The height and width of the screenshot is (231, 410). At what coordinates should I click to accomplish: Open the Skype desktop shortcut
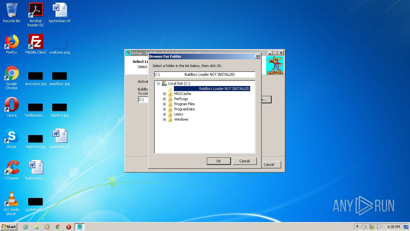coord(12,139)
